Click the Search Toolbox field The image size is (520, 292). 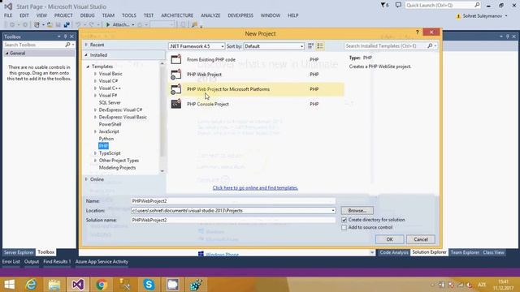click(x=34, y=45)
